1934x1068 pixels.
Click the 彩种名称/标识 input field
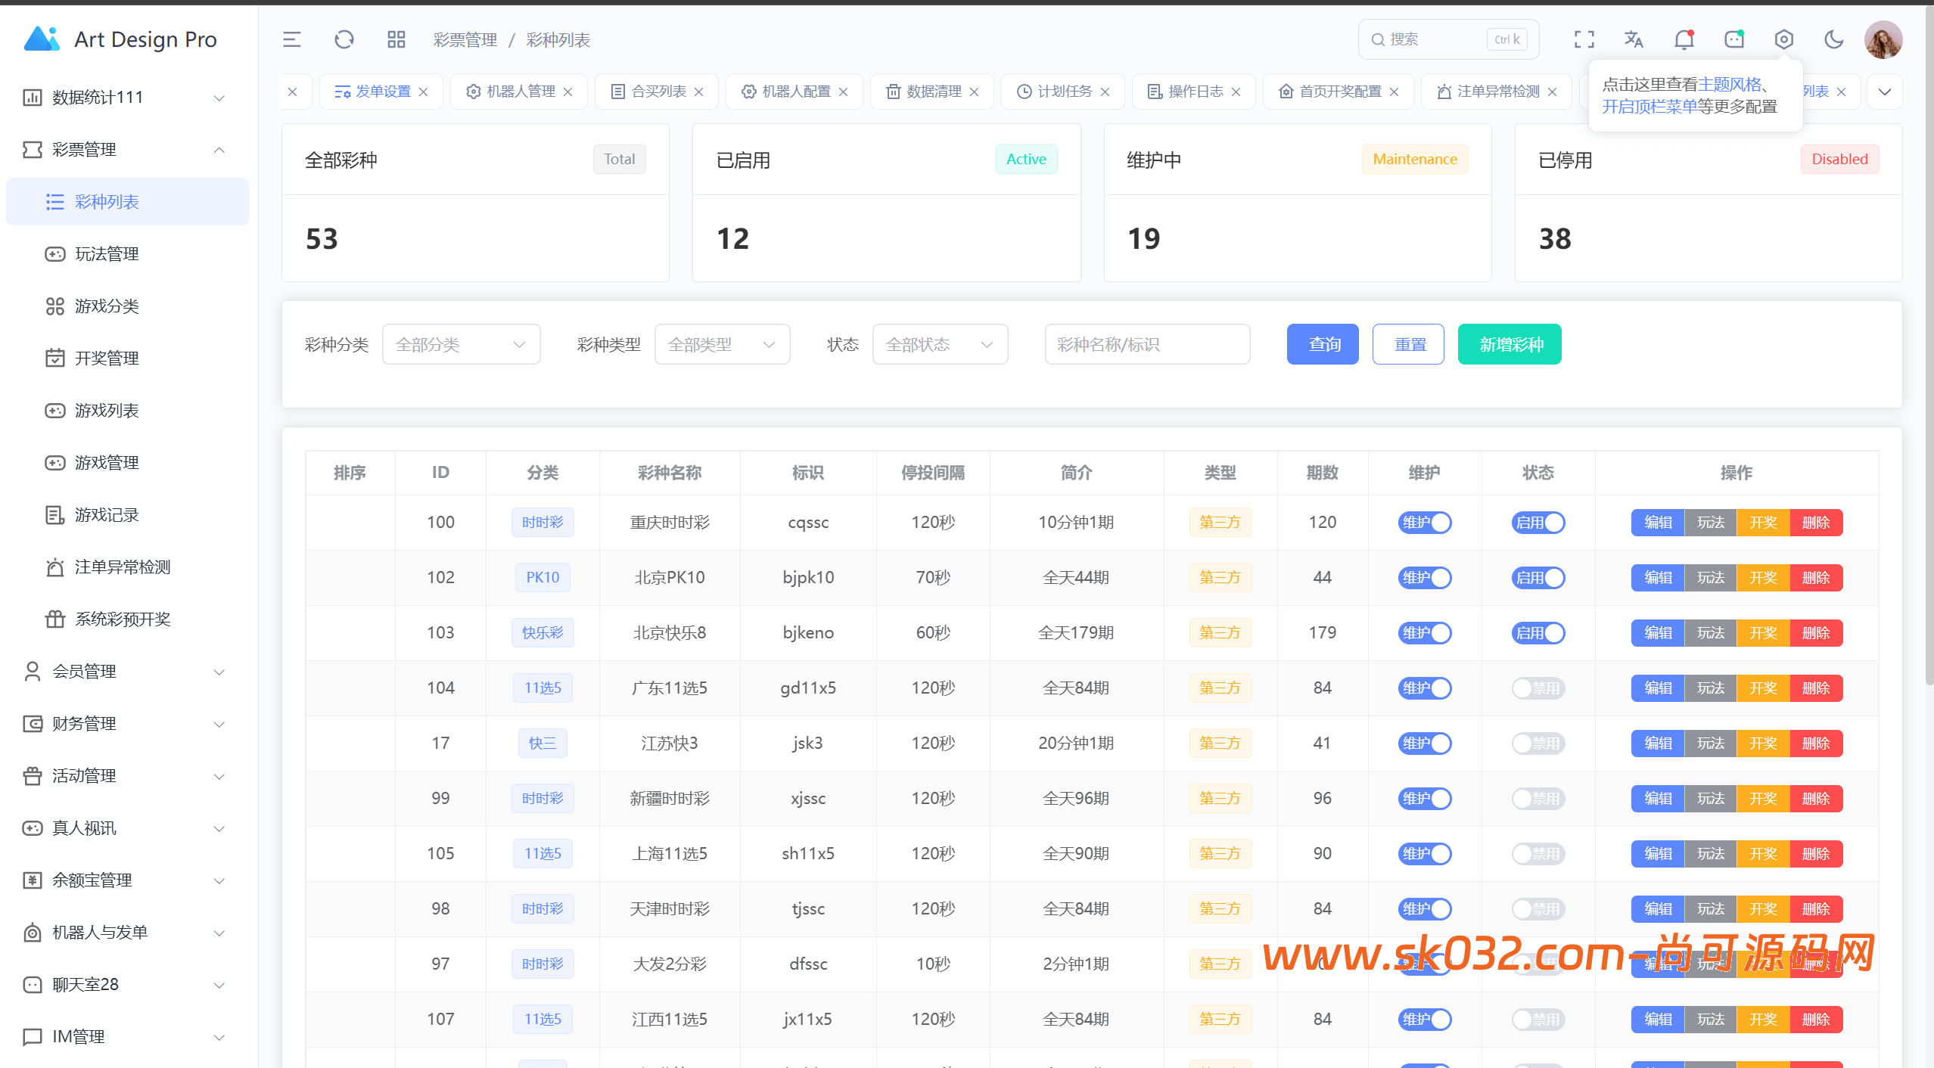1147,344
